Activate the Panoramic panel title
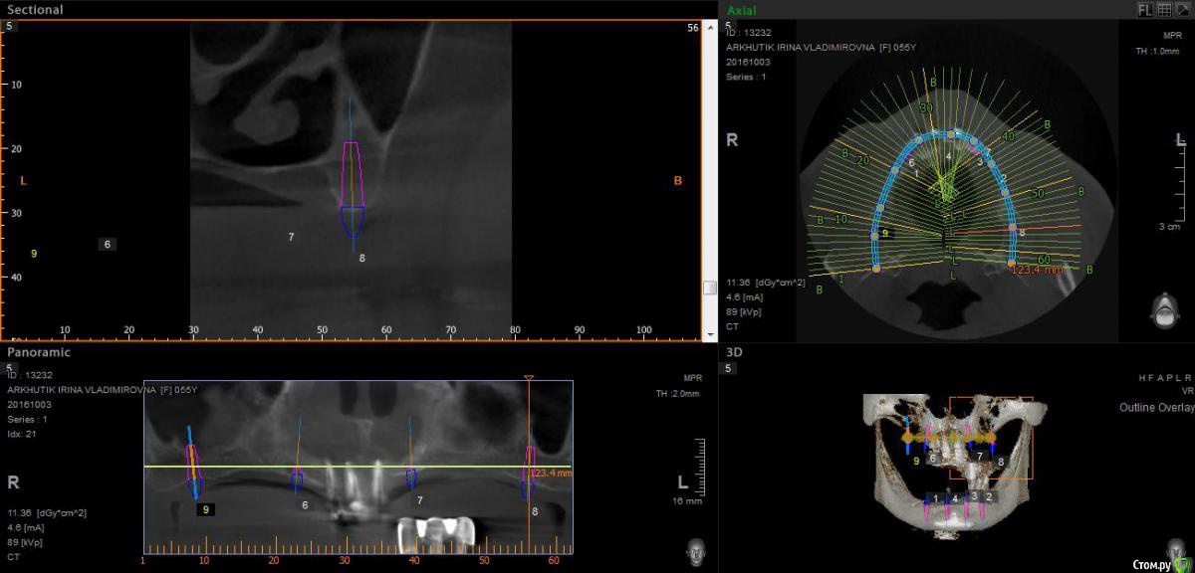The image size is (1195, 573). click(39, 352)
